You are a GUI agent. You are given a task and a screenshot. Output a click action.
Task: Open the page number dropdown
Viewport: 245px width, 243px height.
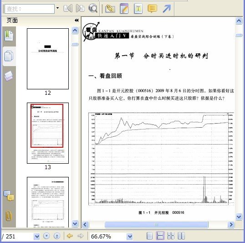click(x=37, y=236)
